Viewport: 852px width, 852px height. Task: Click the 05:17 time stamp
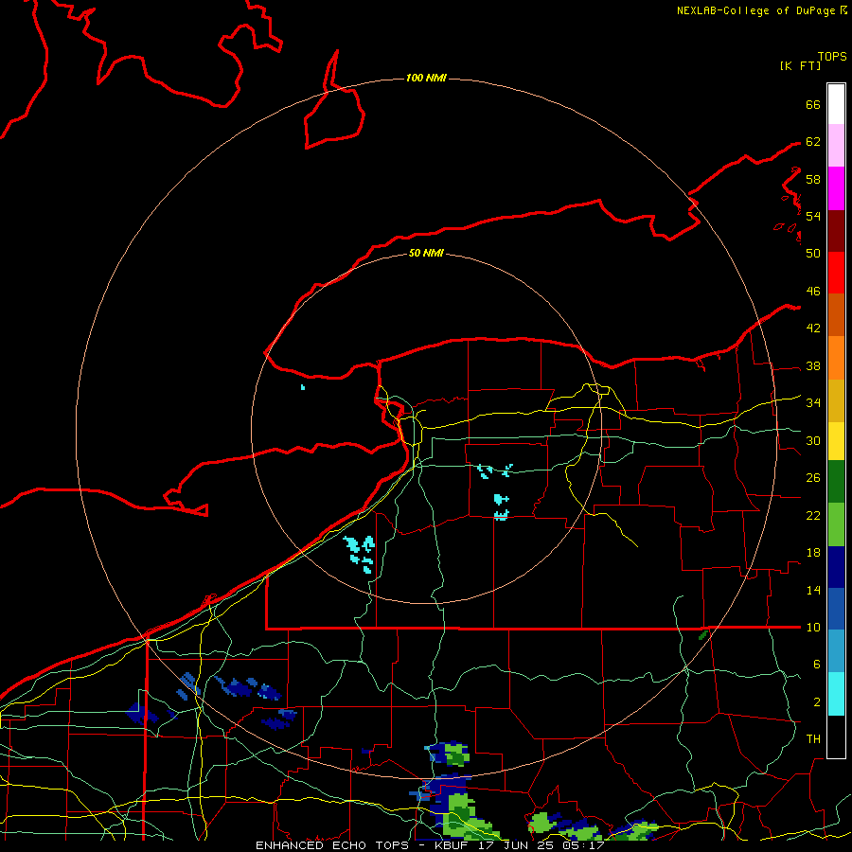pos(584,845)
